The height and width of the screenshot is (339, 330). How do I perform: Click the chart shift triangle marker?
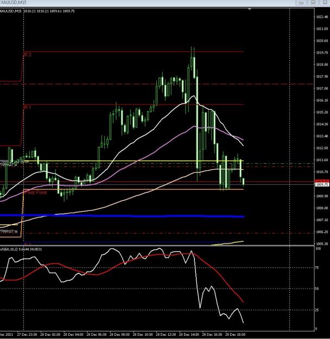[250, 9]
